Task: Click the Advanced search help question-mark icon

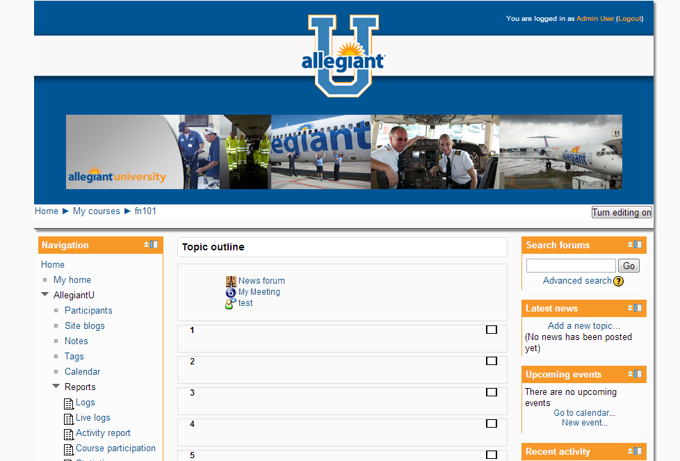Action: pyautogui.click(x=618, y=281)
